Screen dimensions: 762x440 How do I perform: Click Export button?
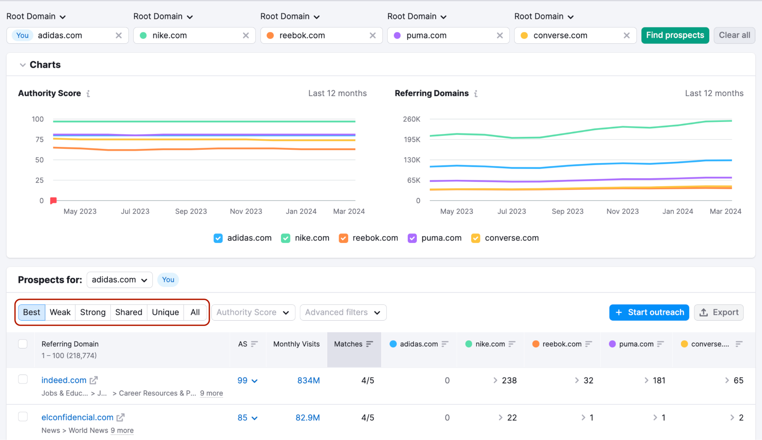point(719,312)
